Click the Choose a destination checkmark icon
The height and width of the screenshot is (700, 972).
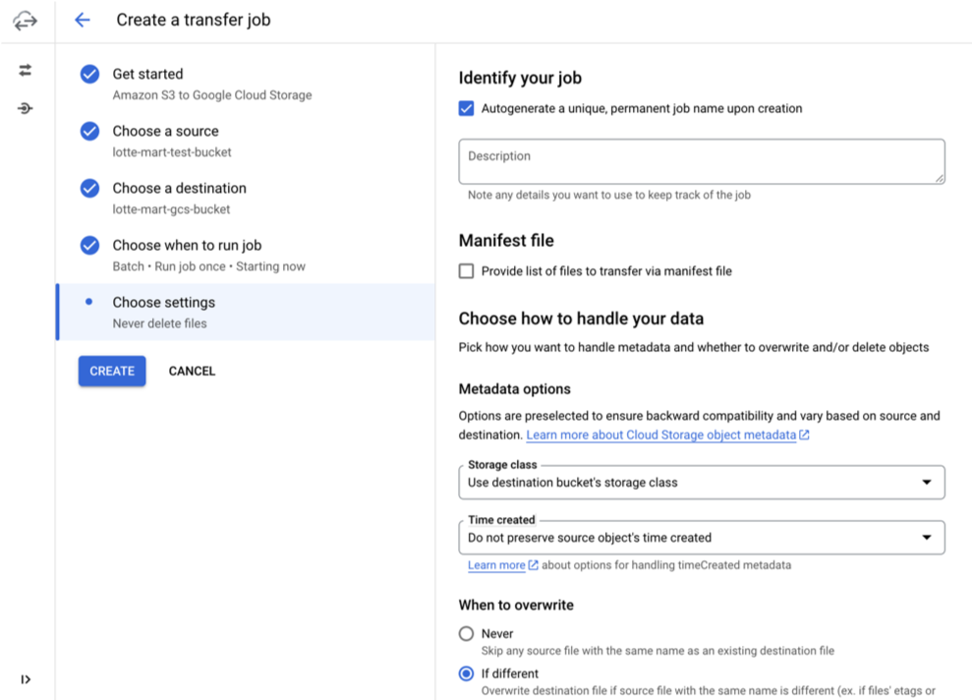(x=89, y=189)
